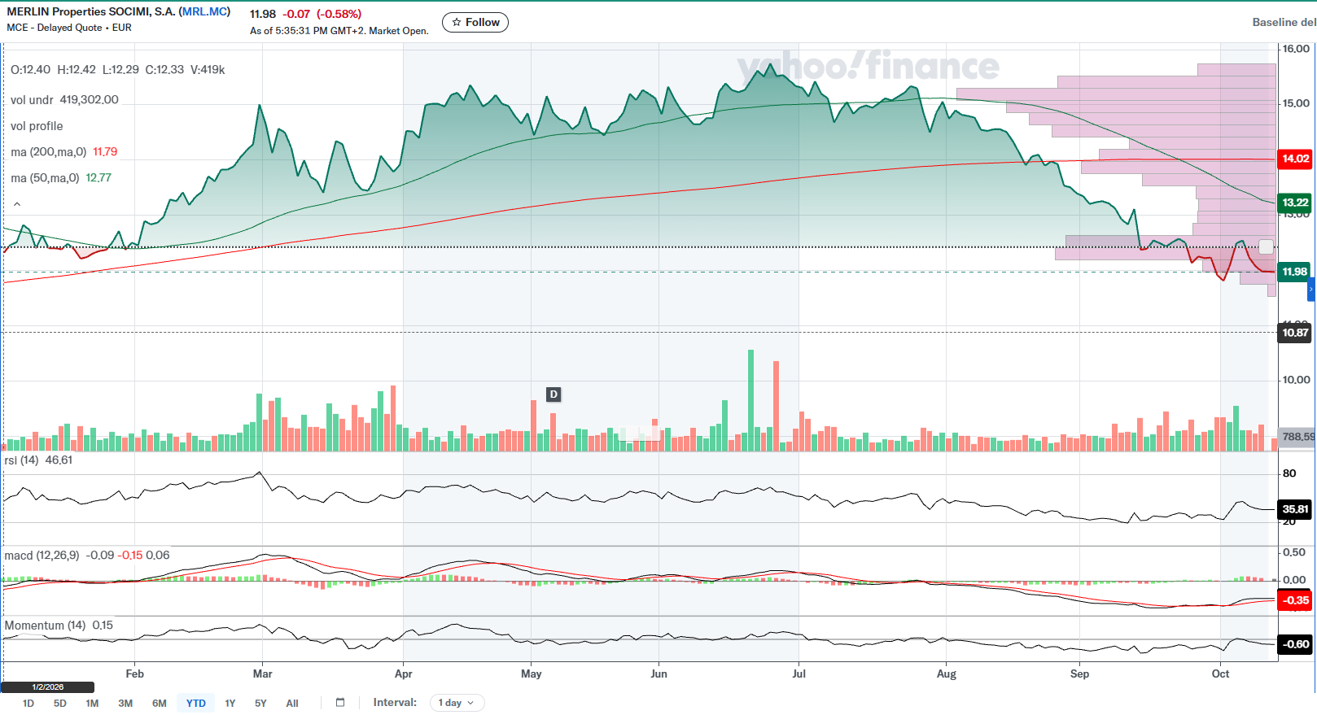The width and height of the screenshot is (1317, 715).
Task: Click the Oct label on time axis
Action: coord(1220,674)
